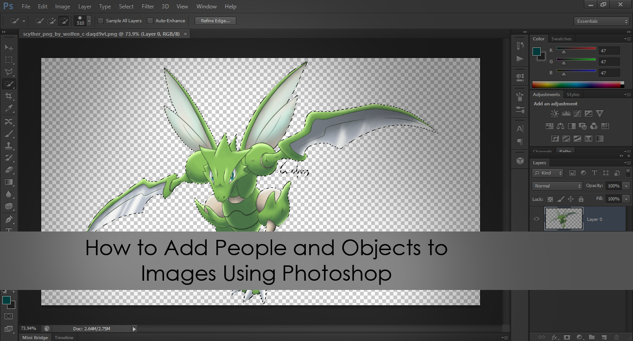The width and height of the screenshot is (633, 341).
Task: Select the Eyedropper tool
Action: click(9, 109)
